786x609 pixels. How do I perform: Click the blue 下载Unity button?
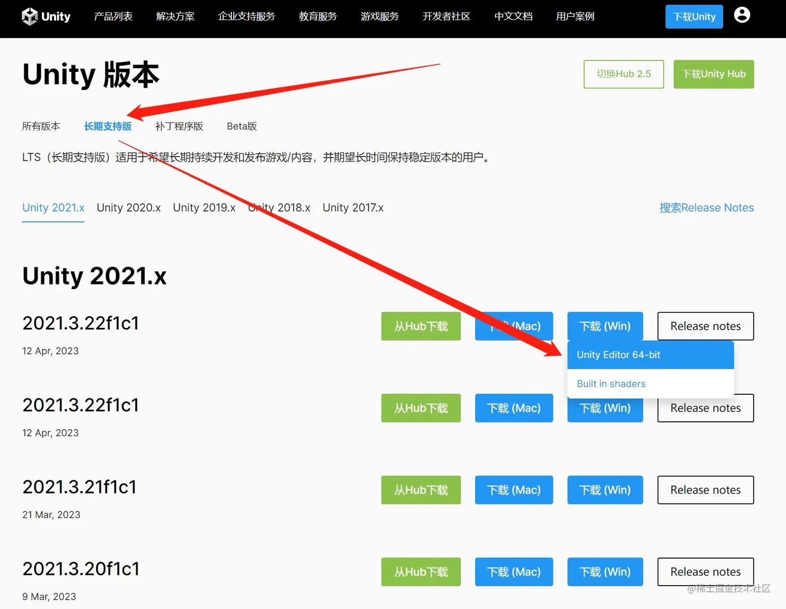[694, 17]
